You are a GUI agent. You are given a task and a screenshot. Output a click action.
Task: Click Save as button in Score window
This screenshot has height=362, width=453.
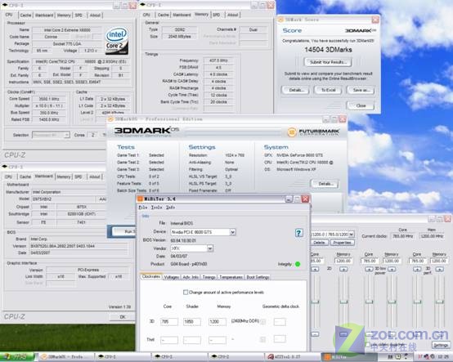pyautogui.click(x=361, y=90)
